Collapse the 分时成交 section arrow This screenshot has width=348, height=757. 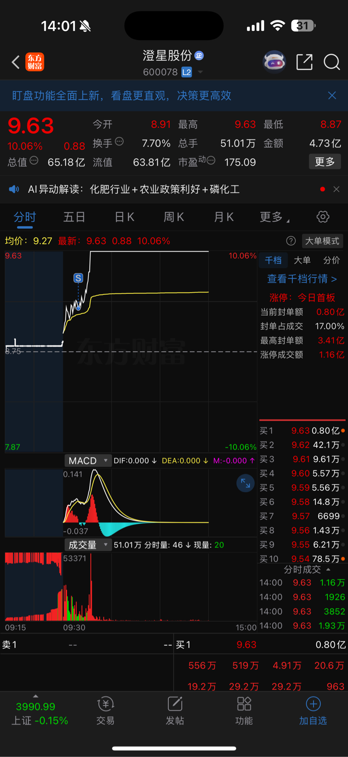point(329,569)
